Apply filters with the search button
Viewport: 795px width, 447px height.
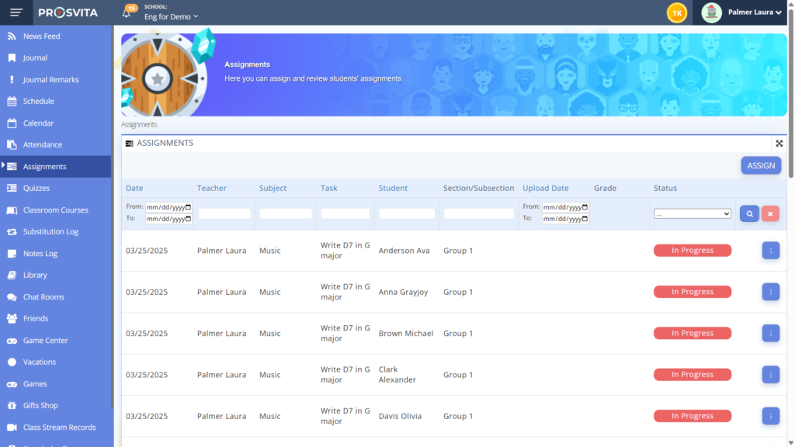point(748,213)
